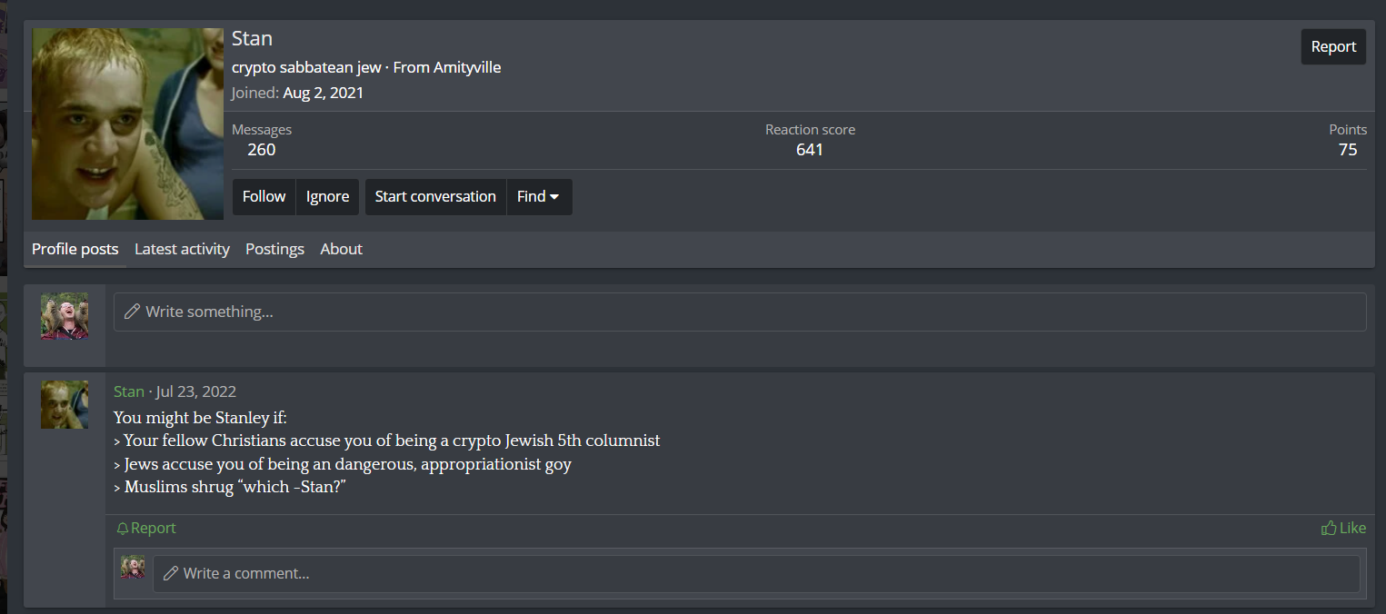Click the From Amityville location link
This screenshot has height=614, width=1386.
coord(467,67)
